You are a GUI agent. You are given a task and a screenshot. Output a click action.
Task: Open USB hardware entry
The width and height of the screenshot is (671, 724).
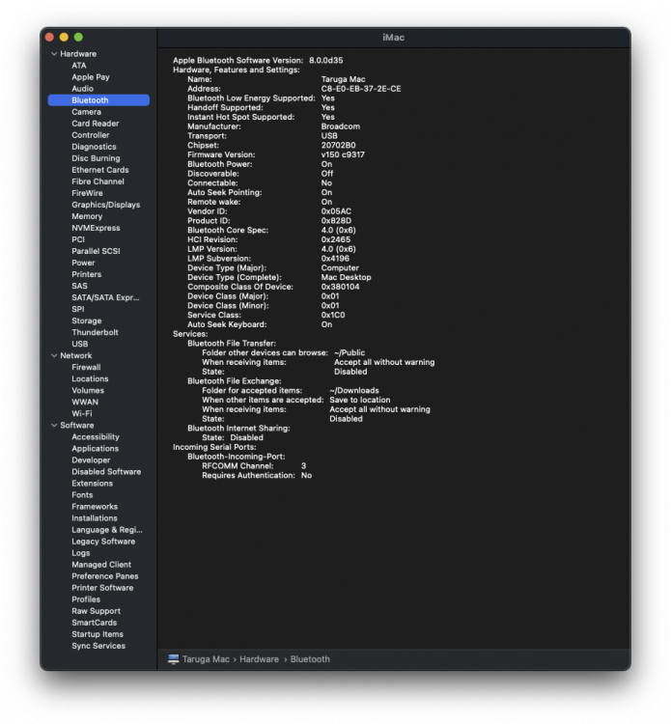click(x=79, y=344)
